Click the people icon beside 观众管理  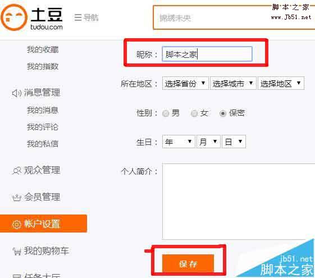17,171
